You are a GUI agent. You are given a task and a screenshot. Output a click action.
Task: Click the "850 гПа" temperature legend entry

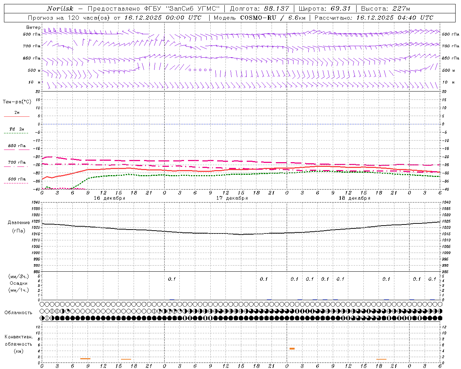point(17,147)
